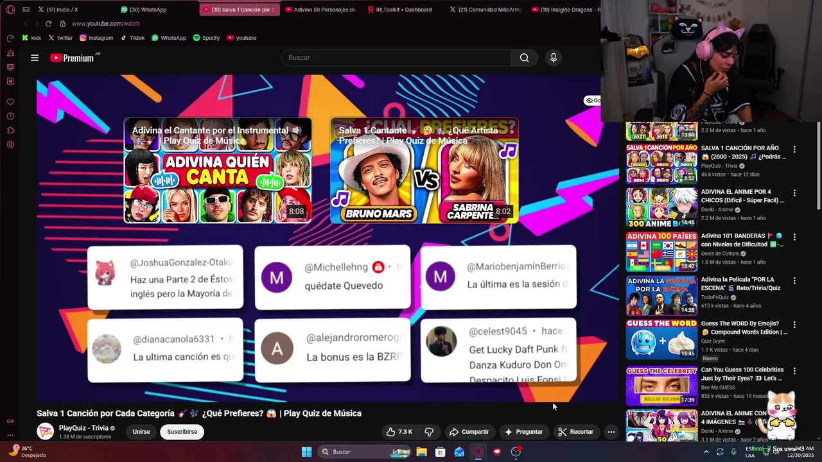822x462 pixels.
Task: Open options for 'SALVA 1 CANCIÓN POR AÑO' video
Action: coord(794,149)
